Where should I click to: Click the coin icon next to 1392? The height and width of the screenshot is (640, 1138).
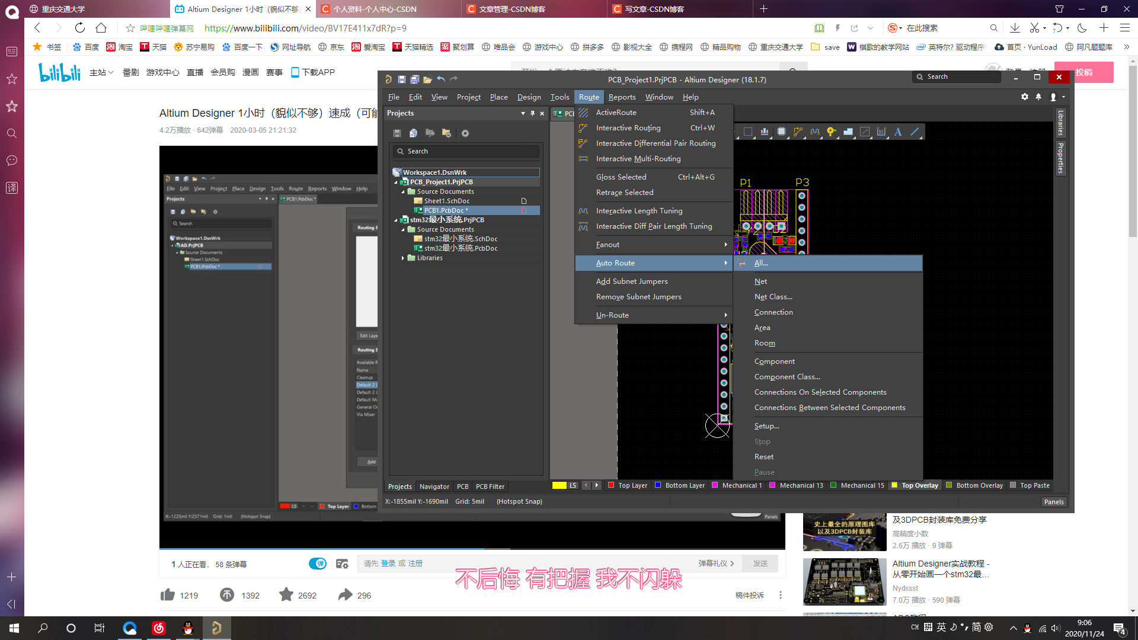pos(227,595)
